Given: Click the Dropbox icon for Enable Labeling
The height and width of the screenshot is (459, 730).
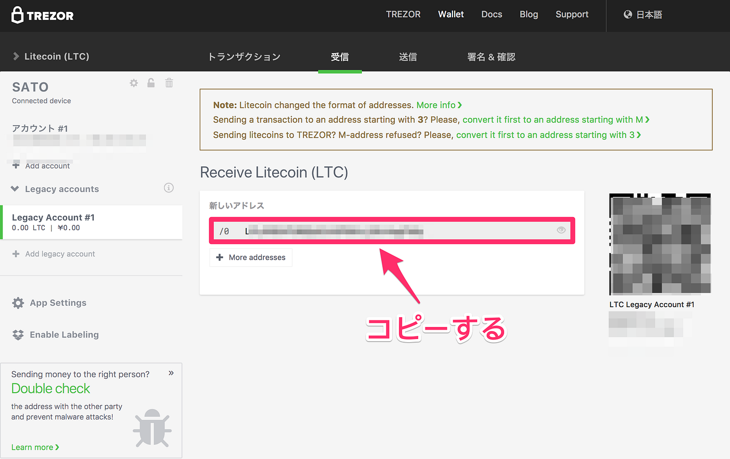Looking at the screenshot, I should click(18, 335).
